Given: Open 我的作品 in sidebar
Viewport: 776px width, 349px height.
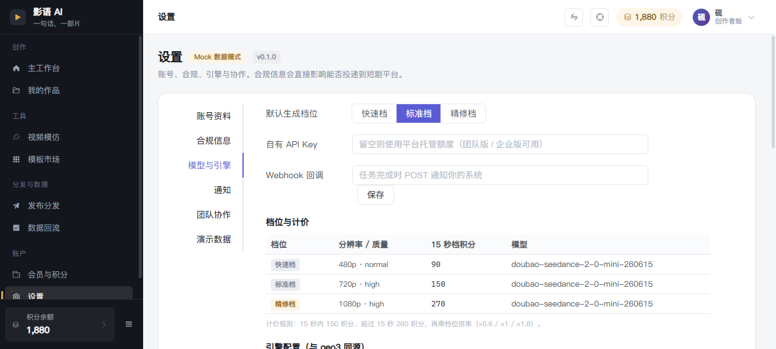Looking at the screenshot, I should tap(68, 91).
